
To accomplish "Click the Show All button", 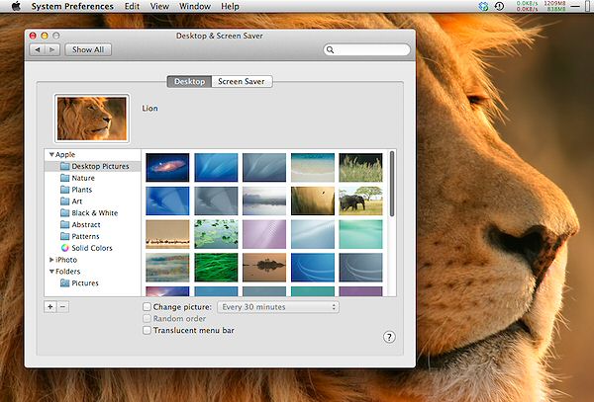I will point(88,49).
